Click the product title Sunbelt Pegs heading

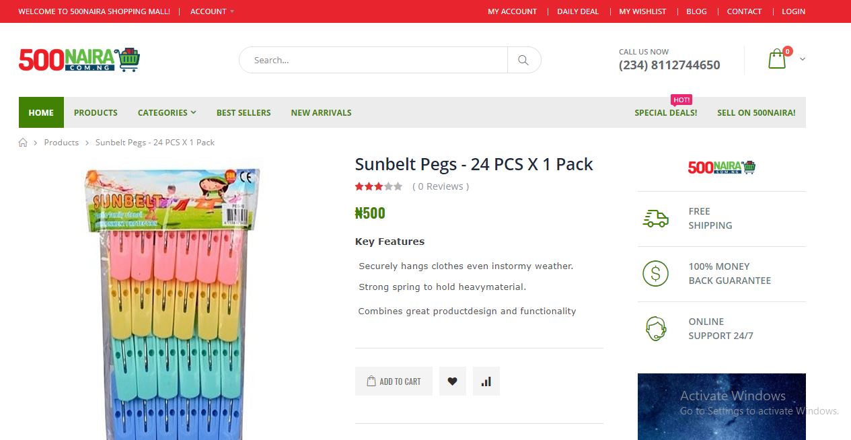(x=474, y=164)
